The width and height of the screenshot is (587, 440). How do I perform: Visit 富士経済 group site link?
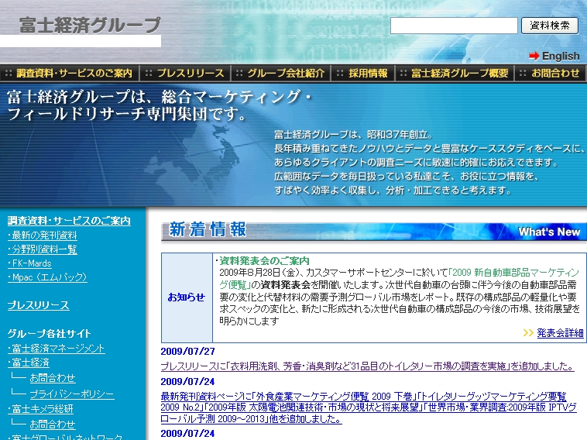(29, 363)
